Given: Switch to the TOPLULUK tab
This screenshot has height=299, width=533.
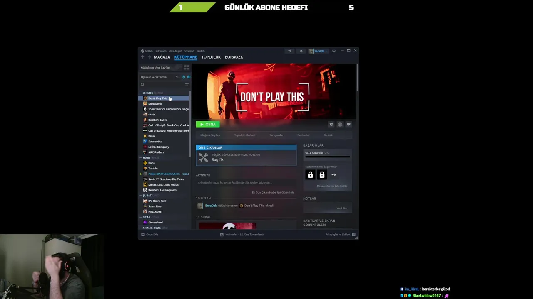Looking at the screenshot, I should pyautogui.click(x=211, y=57).
